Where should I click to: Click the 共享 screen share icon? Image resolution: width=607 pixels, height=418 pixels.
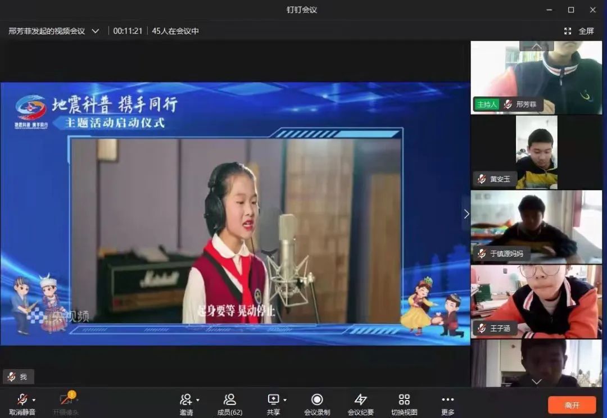point(273,399)
